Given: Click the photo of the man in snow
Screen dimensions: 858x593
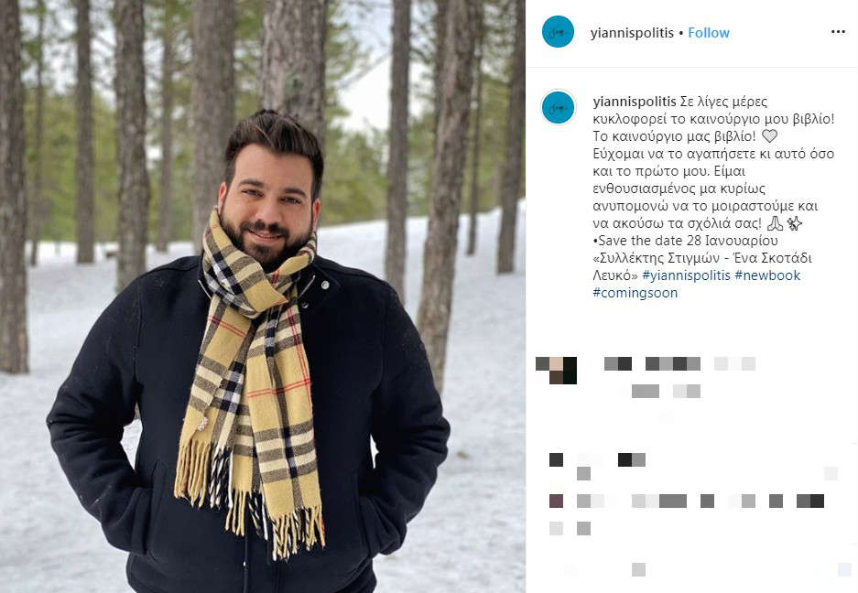Looking at the screenshot, I should [263, 296].
